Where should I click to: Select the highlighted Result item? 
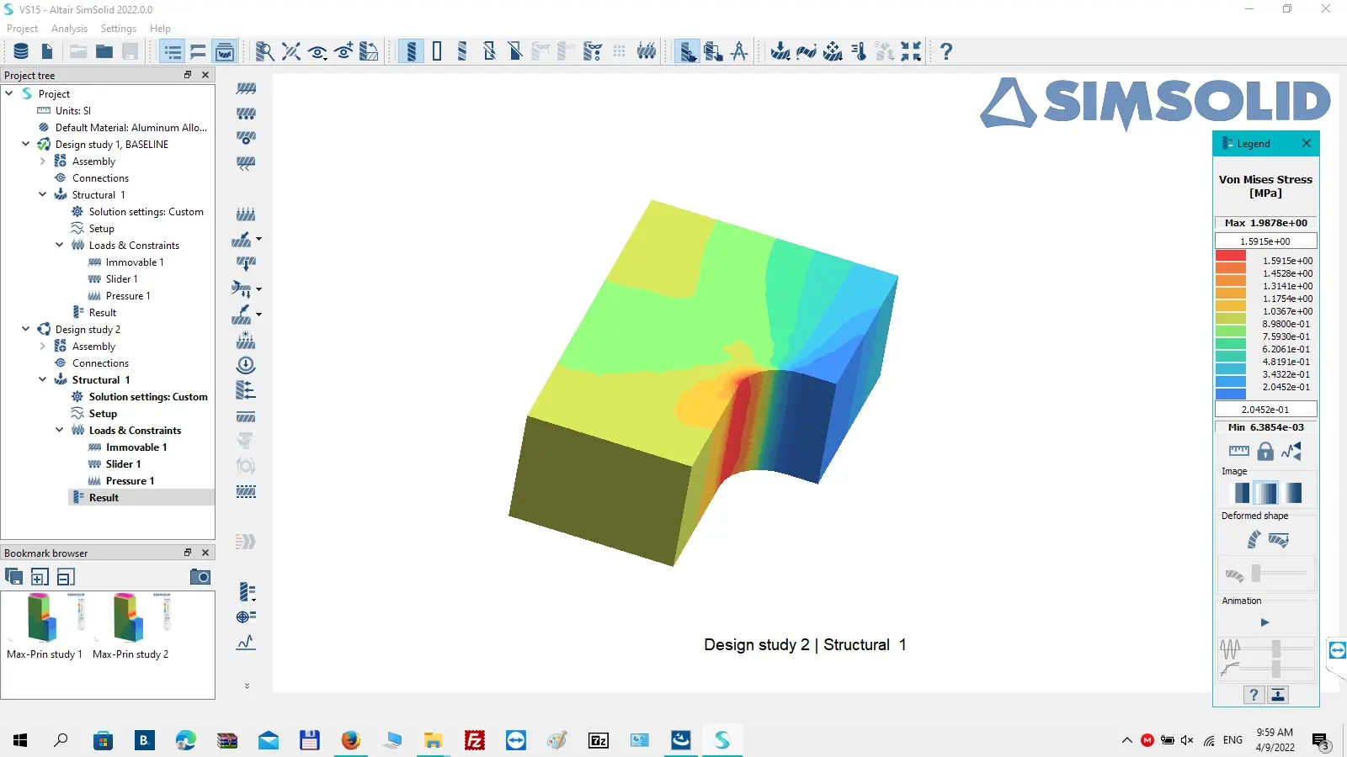(x=104, y=498)
